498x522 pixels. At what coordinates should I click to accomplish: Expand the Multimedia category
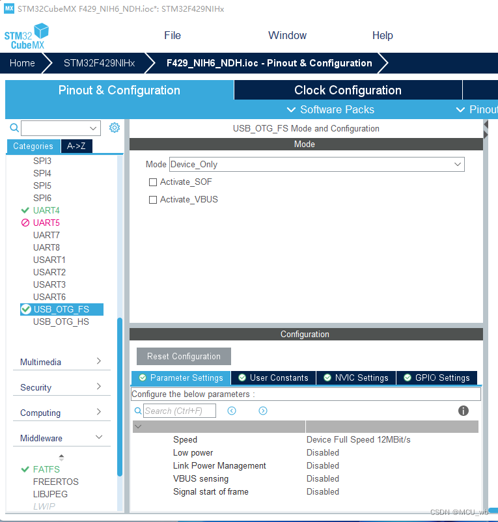tap(62, 362)
